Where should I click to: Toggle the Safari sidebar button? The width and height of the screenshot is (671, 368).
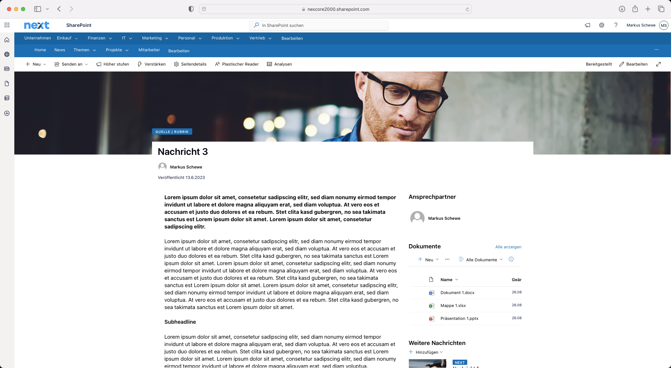(37, 9)
